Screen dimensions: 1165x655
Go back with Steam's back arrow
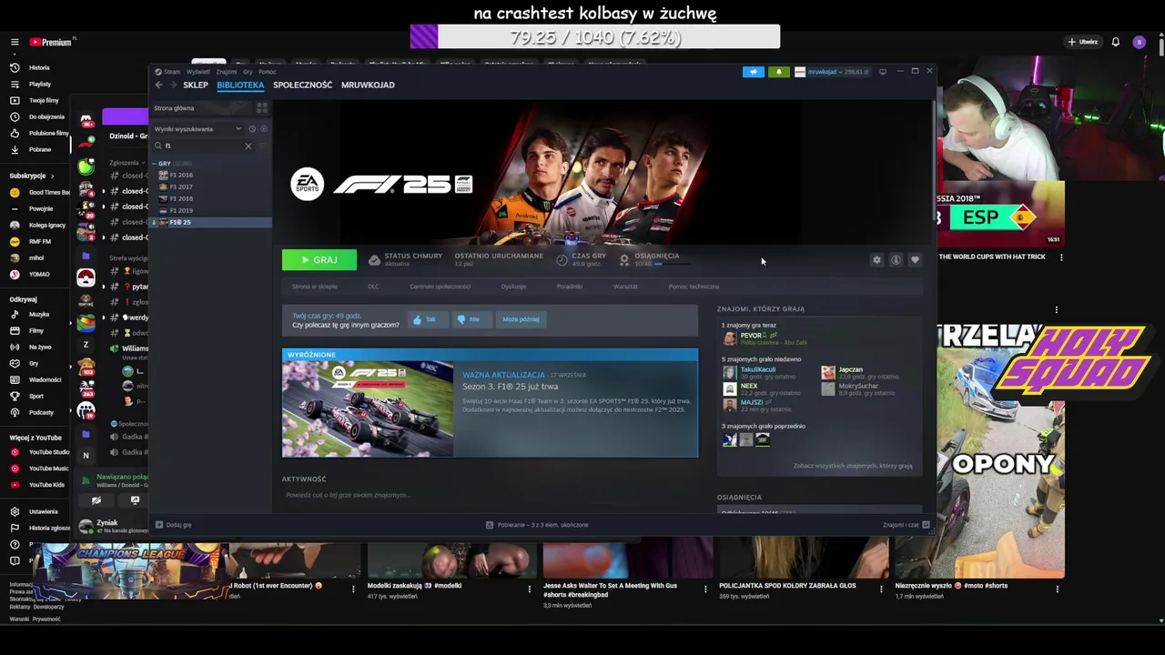click(158, 85)
